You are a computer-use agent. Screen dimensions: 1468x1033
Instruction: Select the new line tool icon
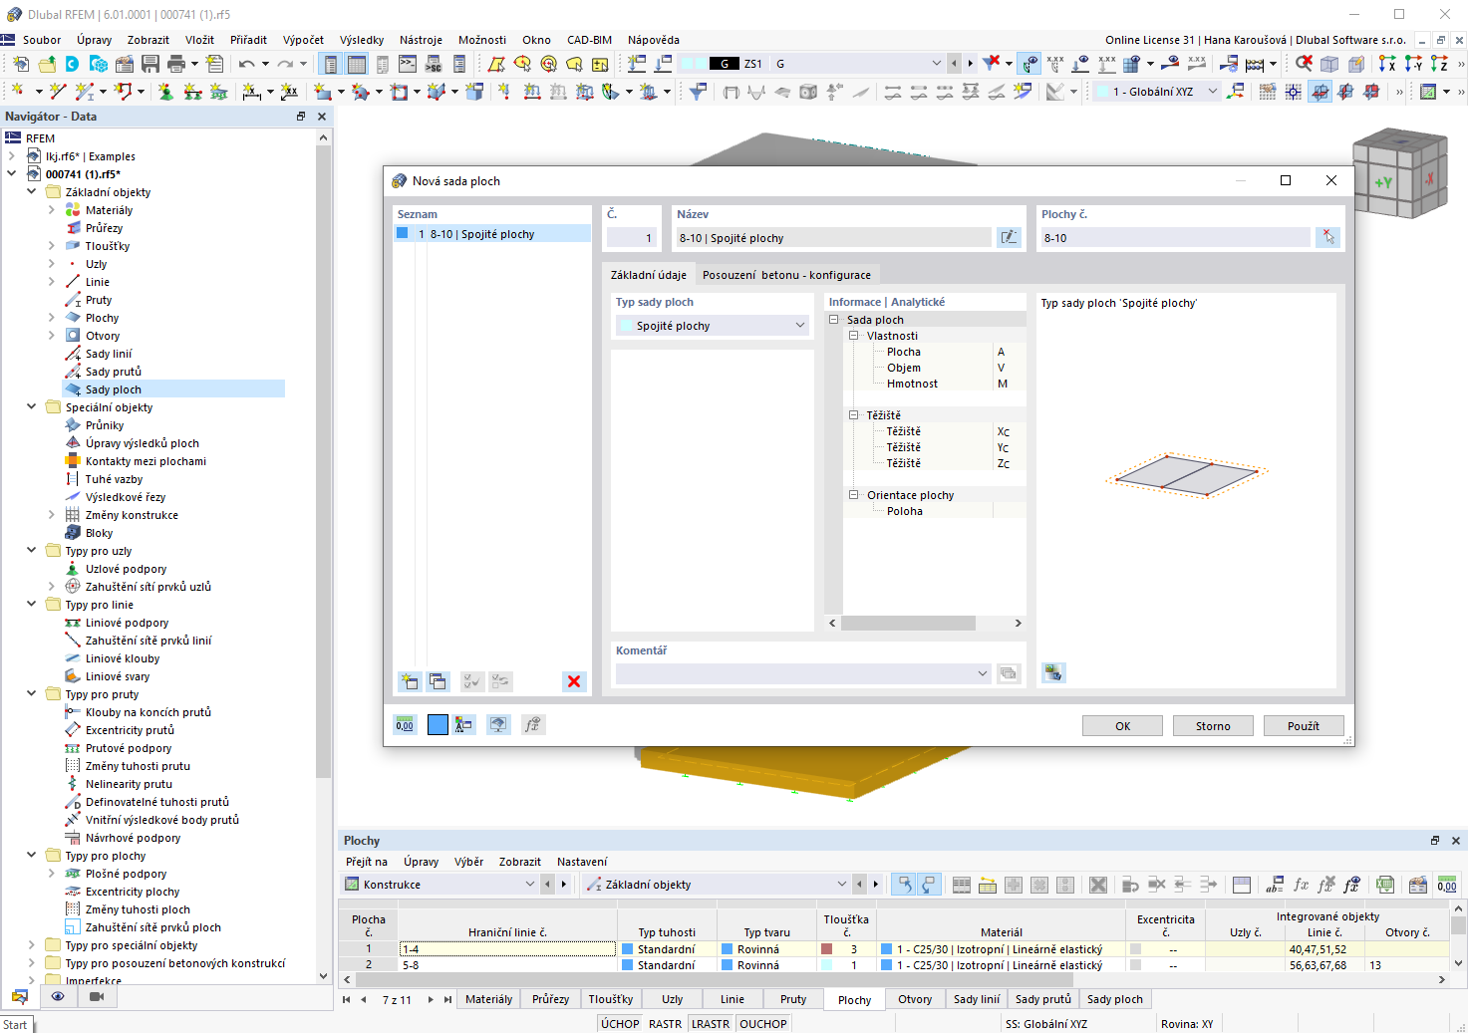tap(58, 92)
